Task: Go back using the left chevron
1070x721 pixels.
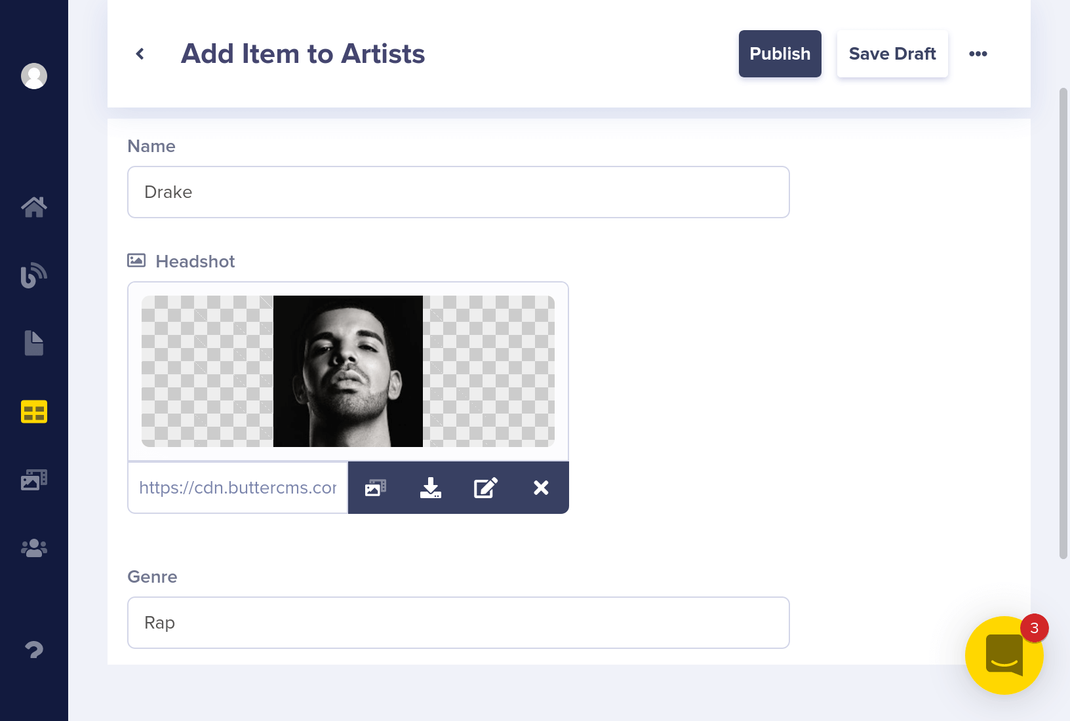Action: pos(139,53)
